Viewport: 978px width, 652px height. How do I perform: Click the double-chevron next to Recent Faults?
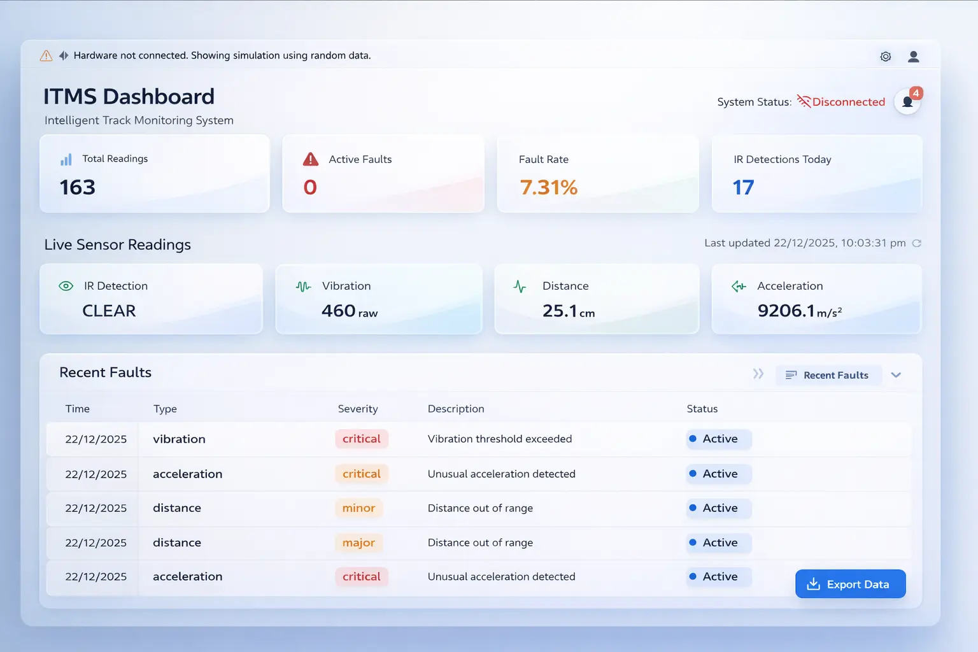pos(758,374)
